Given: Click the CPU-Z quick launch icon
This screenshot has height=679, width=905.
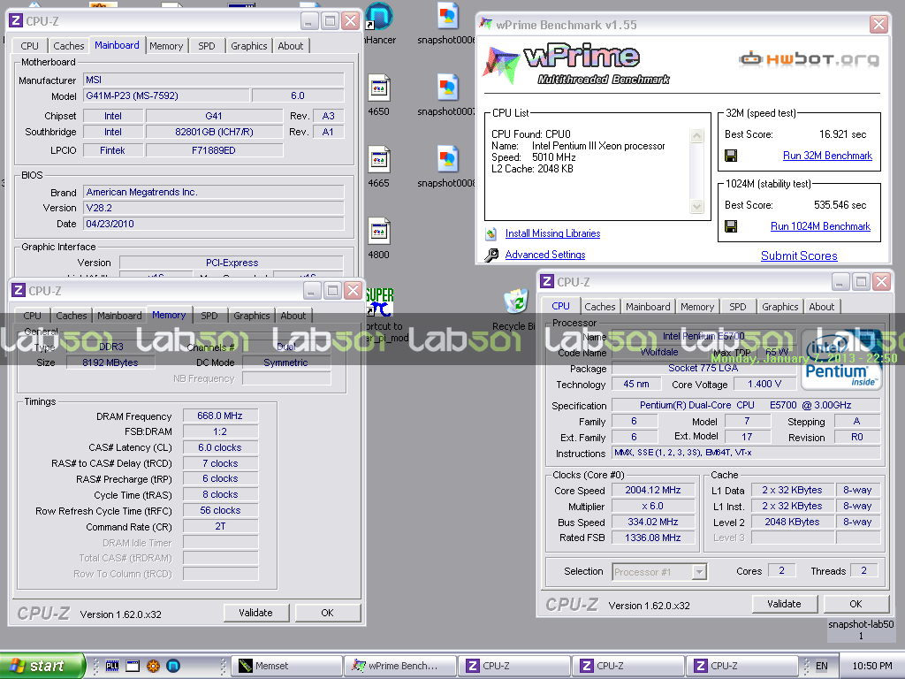Looking at the screenshot, I should (x=112, y=666).
